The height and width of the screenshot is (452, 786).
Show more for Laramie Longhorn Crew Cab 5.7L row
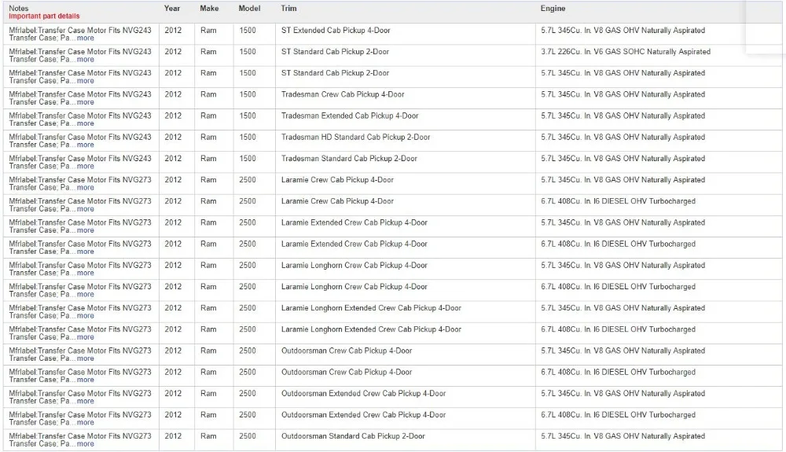click(85, 273)
